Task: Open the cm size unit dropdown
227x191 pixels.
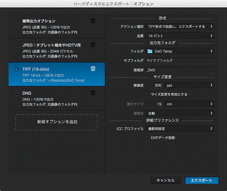Action: pos(189,104)
